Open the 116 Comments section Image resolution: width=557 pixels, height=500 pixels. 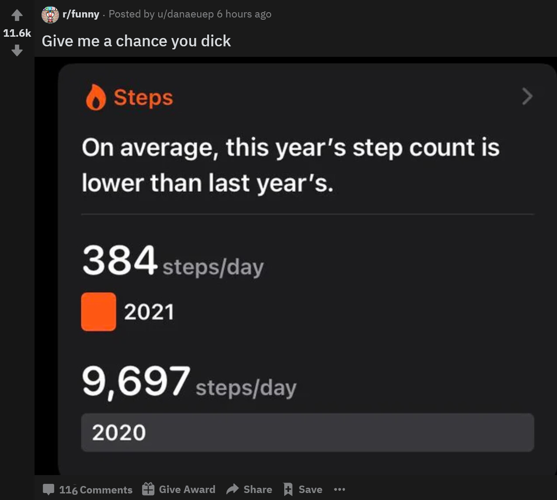click(x=96, y=490)
